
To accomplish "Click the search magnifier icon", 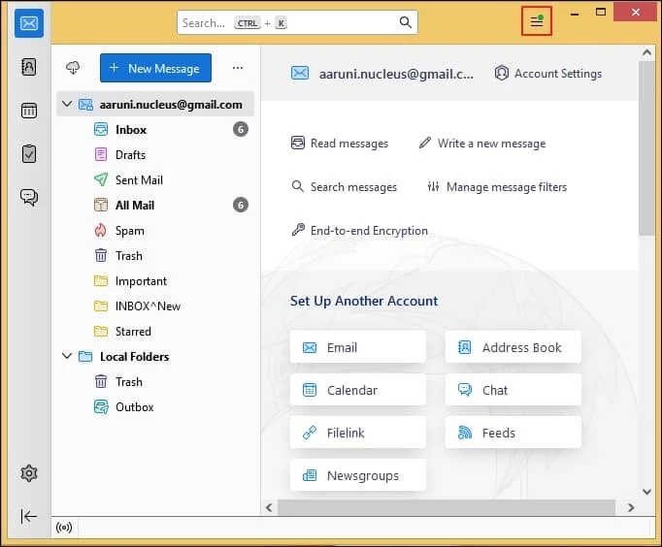I will tap(406, 22).
